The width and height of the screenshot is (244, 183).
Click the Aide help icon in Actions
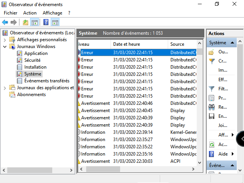(x=211, y=154)
